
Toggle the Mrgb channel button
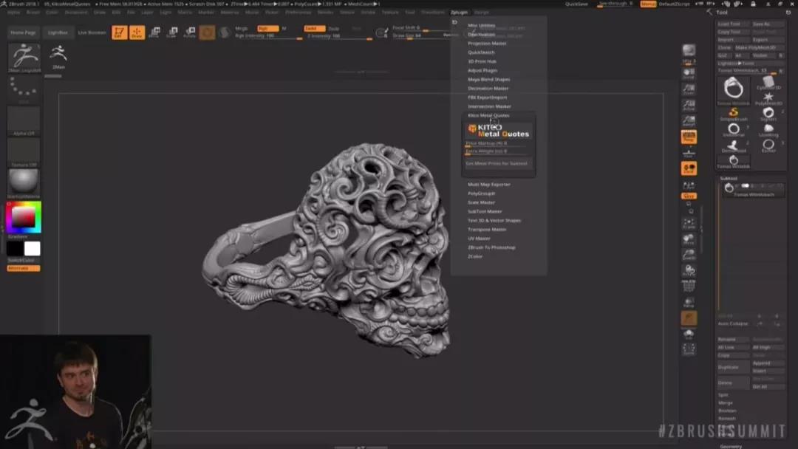click(x=242, y=29)
